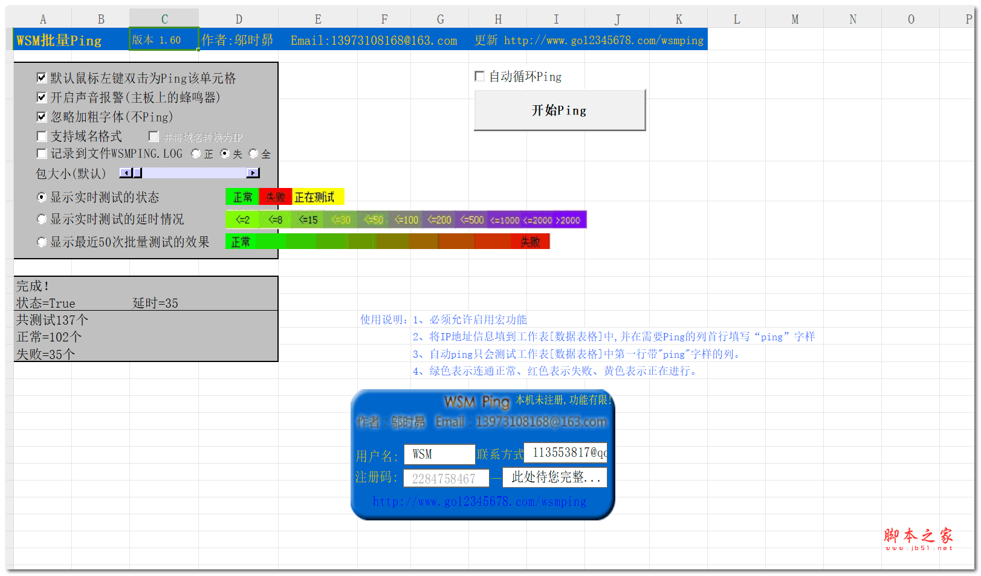
Task: Disable 开启声音报警(主板上的蜂鸣器)
Action: 41,96
